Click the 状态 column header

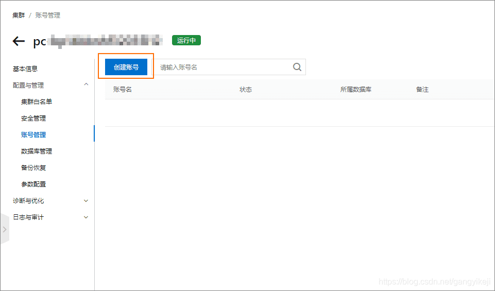(246, 90)
